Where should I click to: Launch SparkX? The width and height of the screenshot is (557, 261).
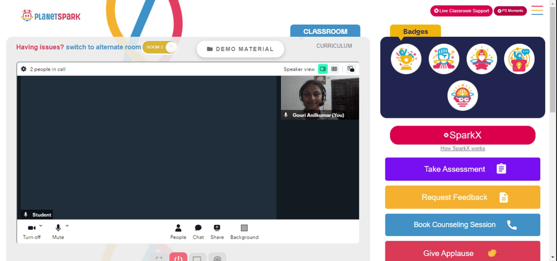pyautogui.click(x=462, y=135)
